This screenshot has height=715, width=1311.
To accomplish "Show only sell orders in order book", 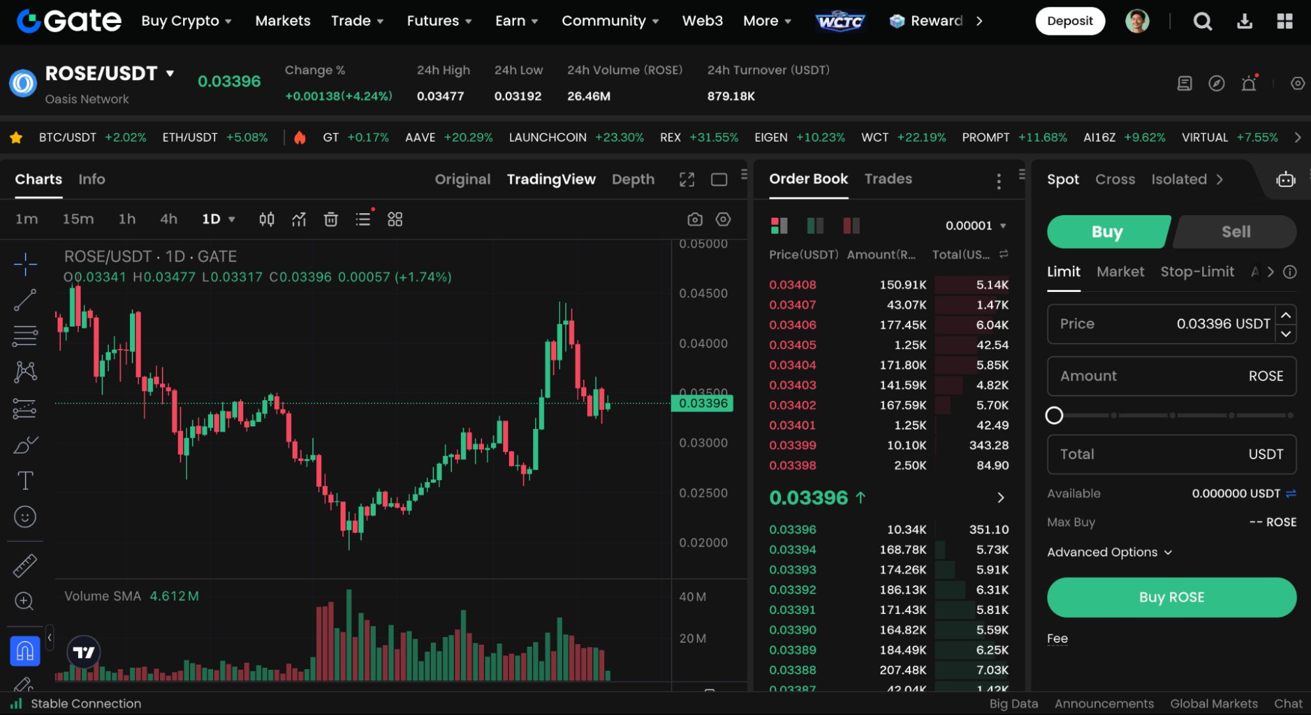I will pyautogui.click(x=851, y=226).
